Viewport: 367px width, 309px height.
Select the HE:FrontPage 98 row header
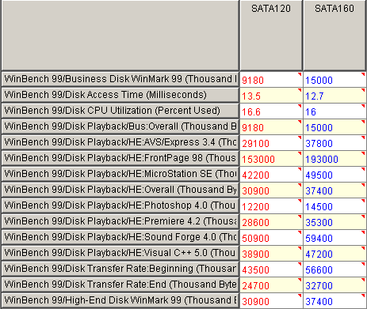(120, 158)
